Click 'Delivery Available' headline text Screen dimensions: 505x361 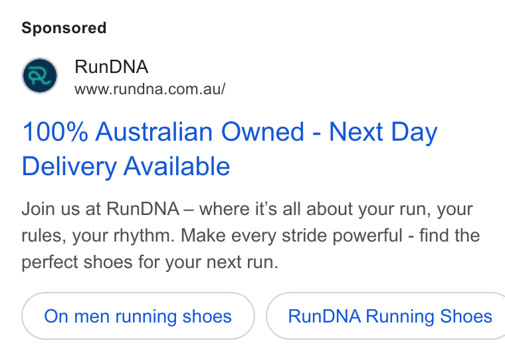point(126,167)
